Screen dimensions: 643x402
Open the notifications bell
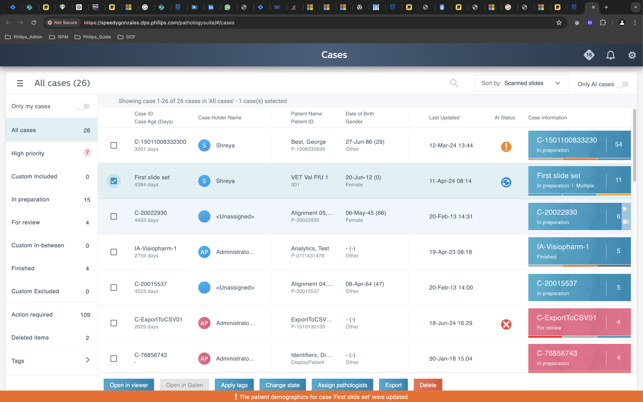coord(610,55)
